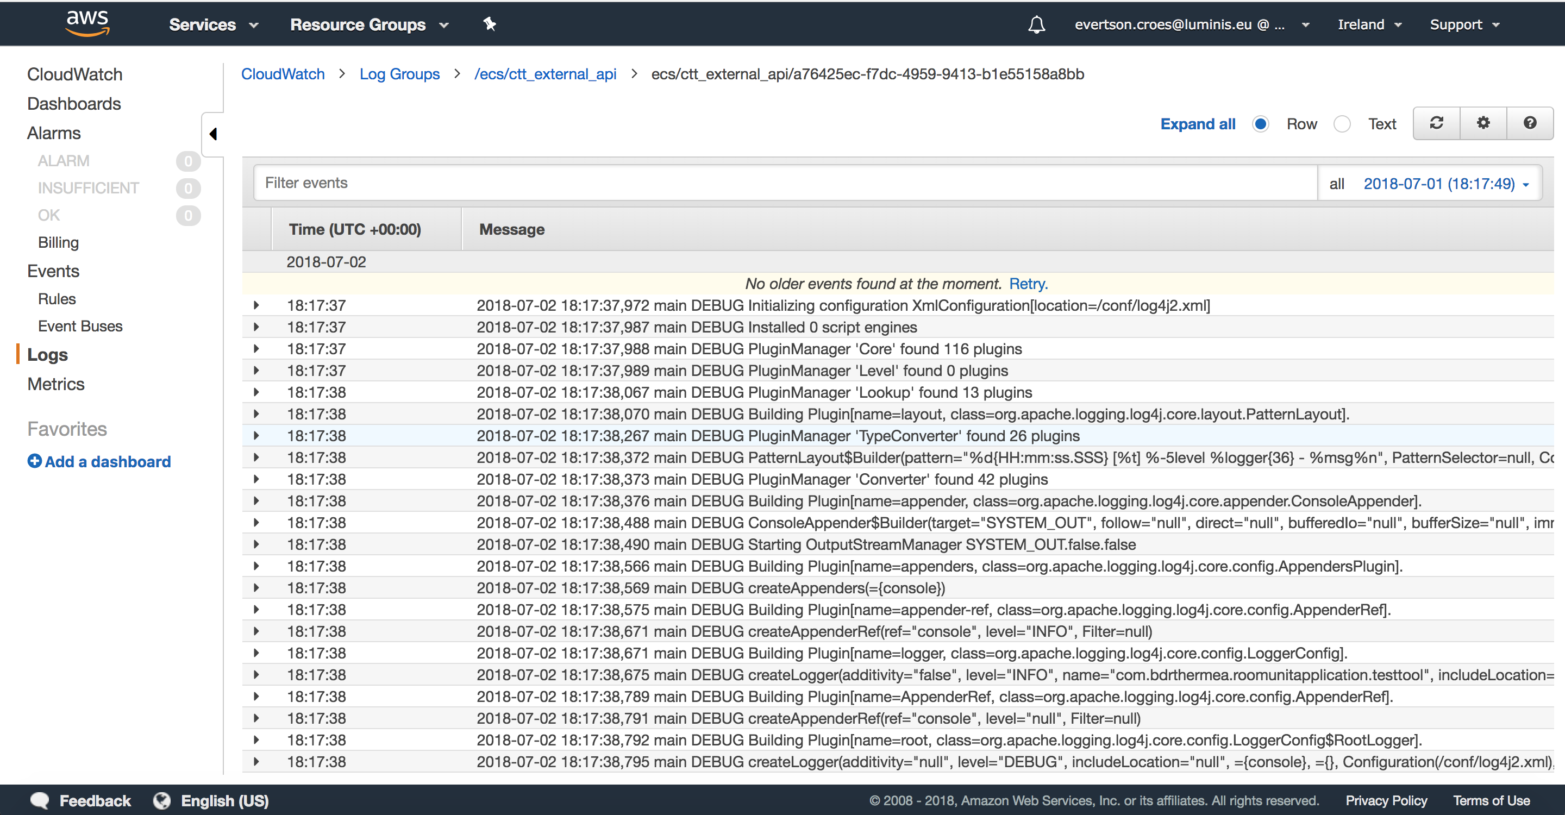Open log view settings gear
Image resolution: width=1565 pixels, height=815 pixels.
[1483, 123]
